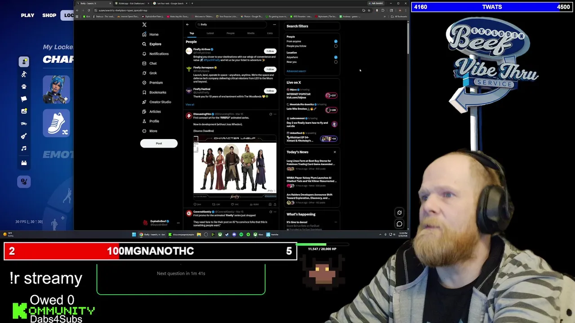
Task: Switch to the Latest search tab
Action: pyautogui.click(x=210, y=33)
